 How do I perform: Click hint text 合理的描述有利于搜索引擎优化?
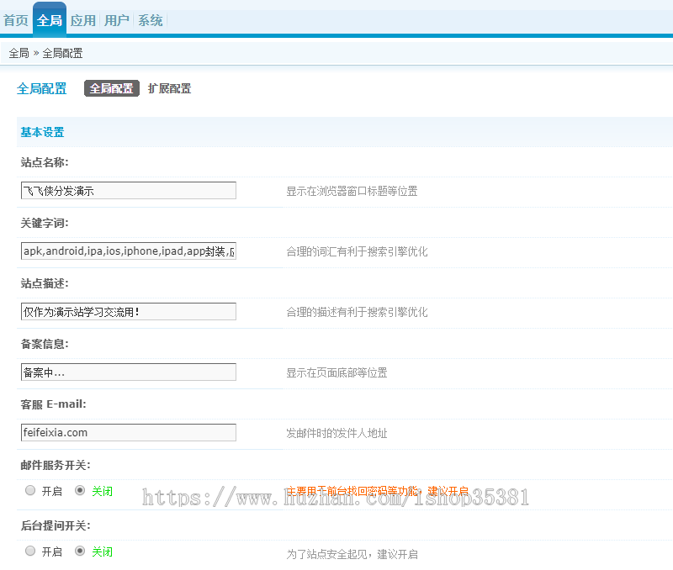(357, 312)
